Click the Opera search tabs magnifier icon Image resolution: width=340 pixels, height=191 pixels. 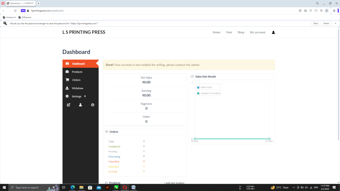point(317,3)
